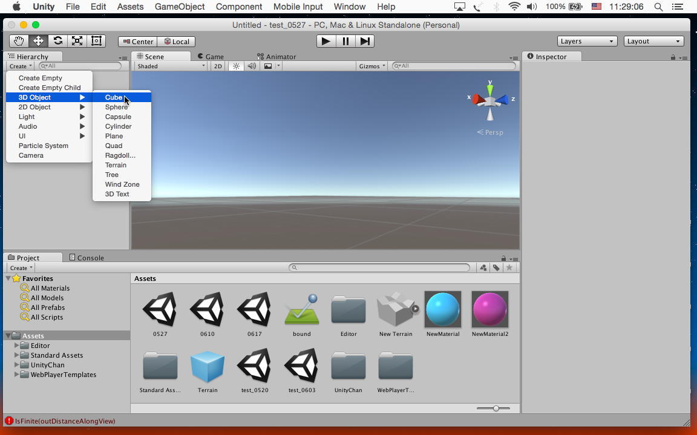Switch to the Console tab
Image resolution: width=697 pixels, height=435 pixels.
(x=87, y=257)
